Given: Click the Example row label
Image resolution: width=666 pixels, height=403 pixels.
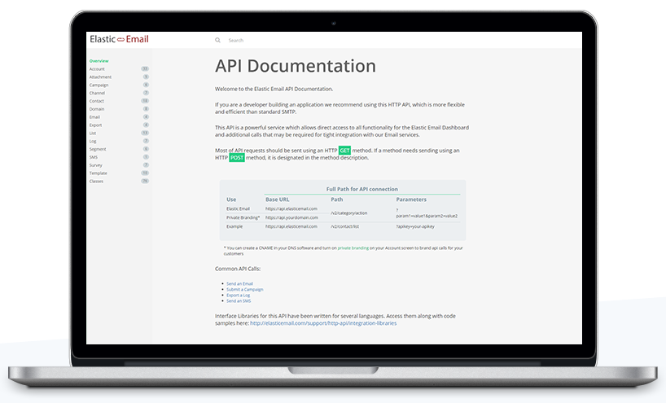Looking at the screenshot, I should (x=234, y=227).
